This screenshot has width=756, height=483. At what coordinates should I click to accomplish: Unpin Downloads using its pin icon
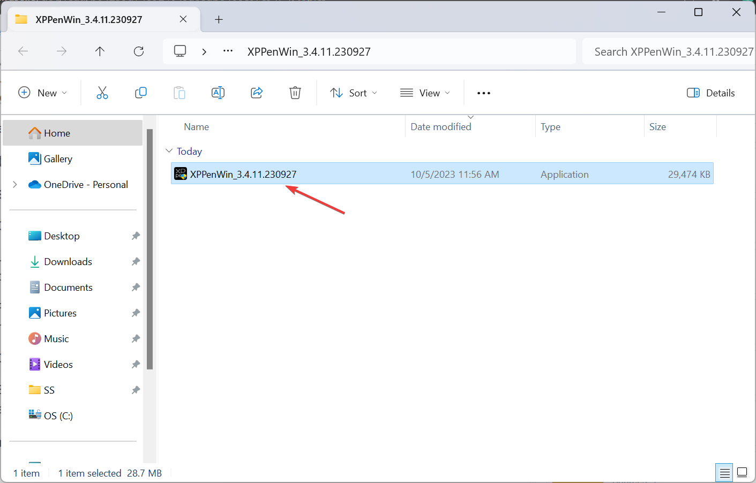[136, 261]
